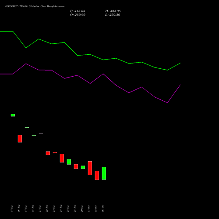
Task: Click the open value O: 269.90
Action: pos(78,15)
